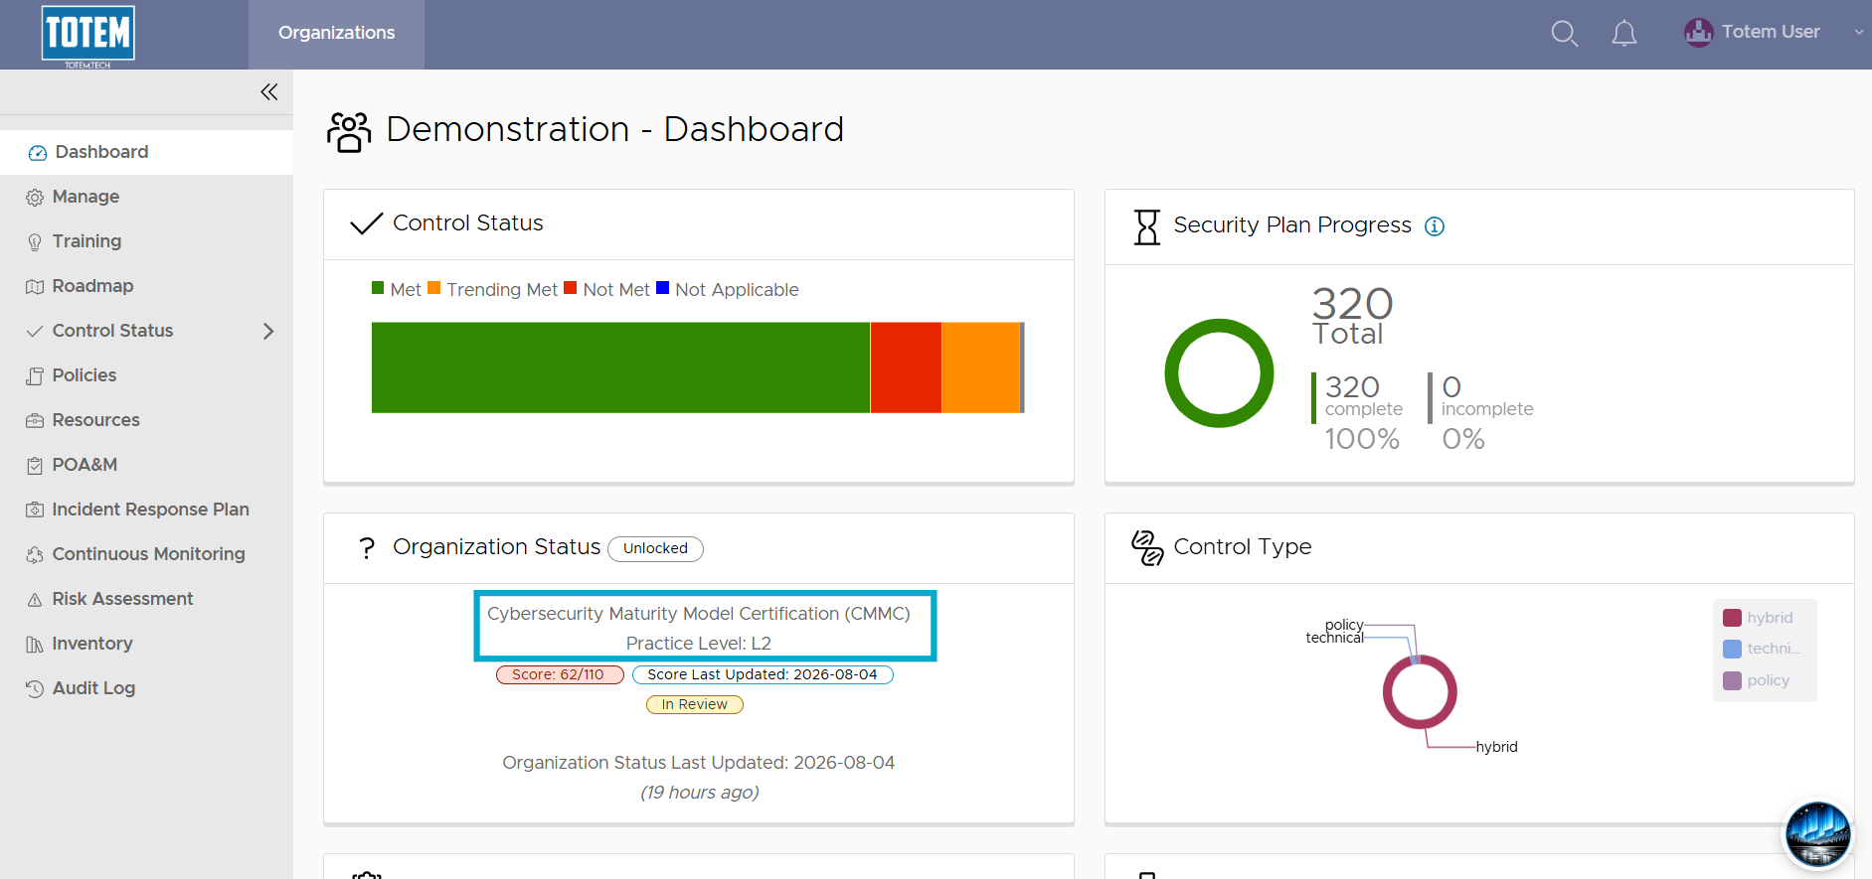This screenshot has width=1872, height=879.
Task: Toggle technical series in Control Type legend
Action: (x=1763, y=649)
